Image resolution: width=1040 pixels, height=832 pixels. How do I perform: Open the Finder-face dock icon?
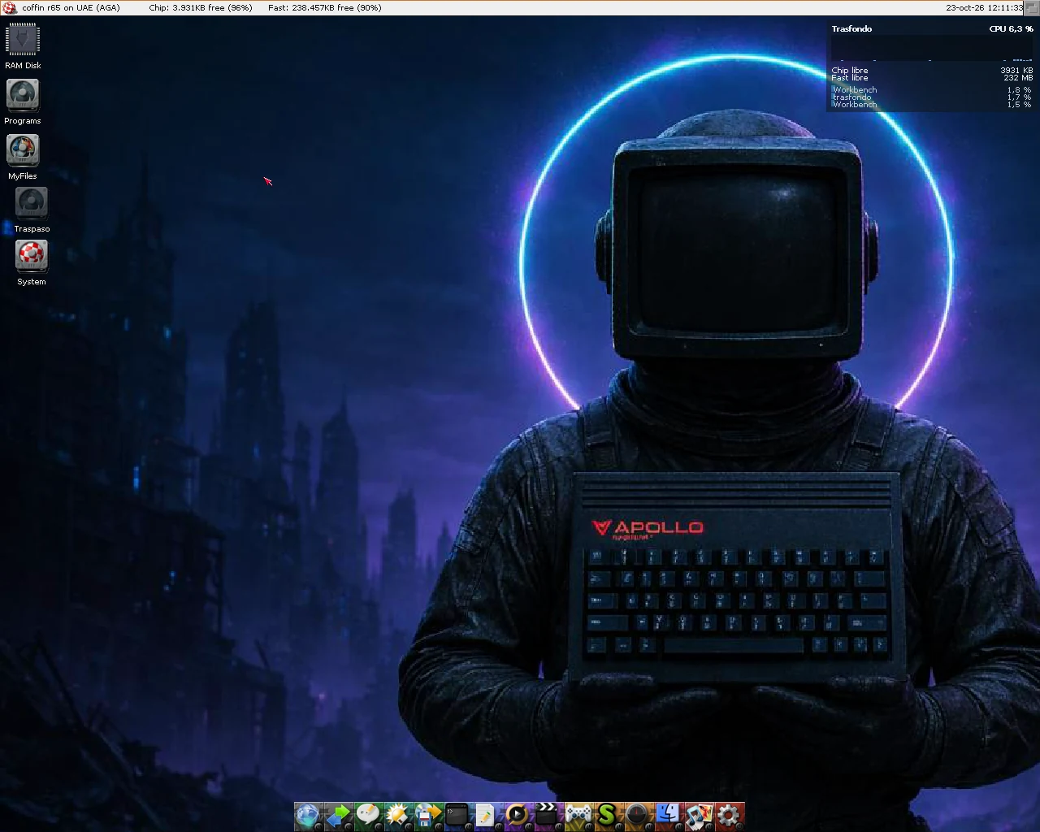669,815
